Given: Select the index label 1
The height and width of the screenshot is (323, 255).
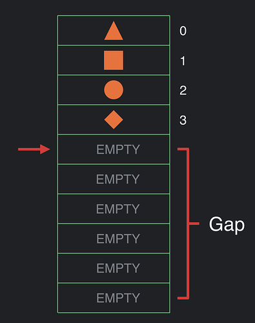Looking at the screenshot, I should click(183, 61).
